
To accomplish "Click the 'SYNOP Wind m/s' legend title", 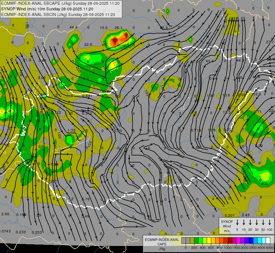I will [x=227, y=226].
